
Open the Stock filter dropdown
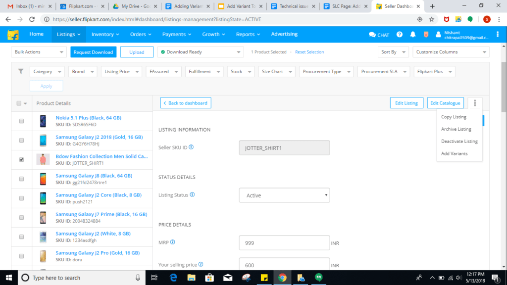pos(241,71)
